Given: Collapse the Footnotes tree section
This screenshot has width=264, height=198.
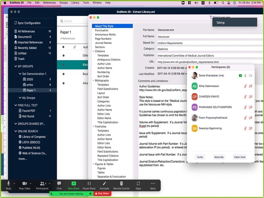Looking at the screenshot, I should click(x=94, y=126).
